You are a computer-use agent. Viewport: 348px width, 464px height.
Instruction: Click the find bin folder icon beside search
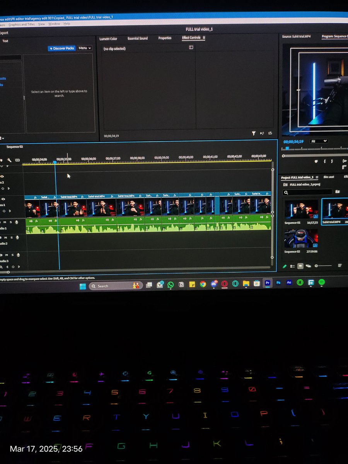[x=338, y=191]
